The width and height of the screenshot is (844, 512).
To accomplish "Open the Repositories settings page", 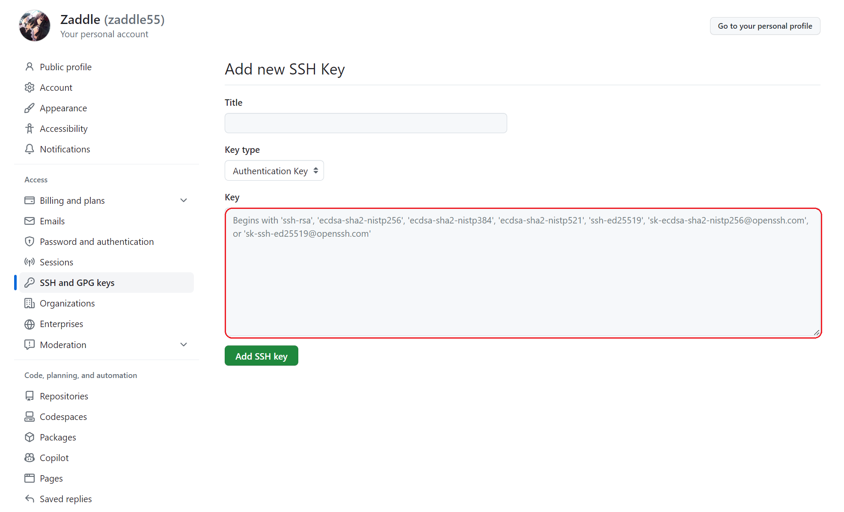I will [x=64, y=396].
